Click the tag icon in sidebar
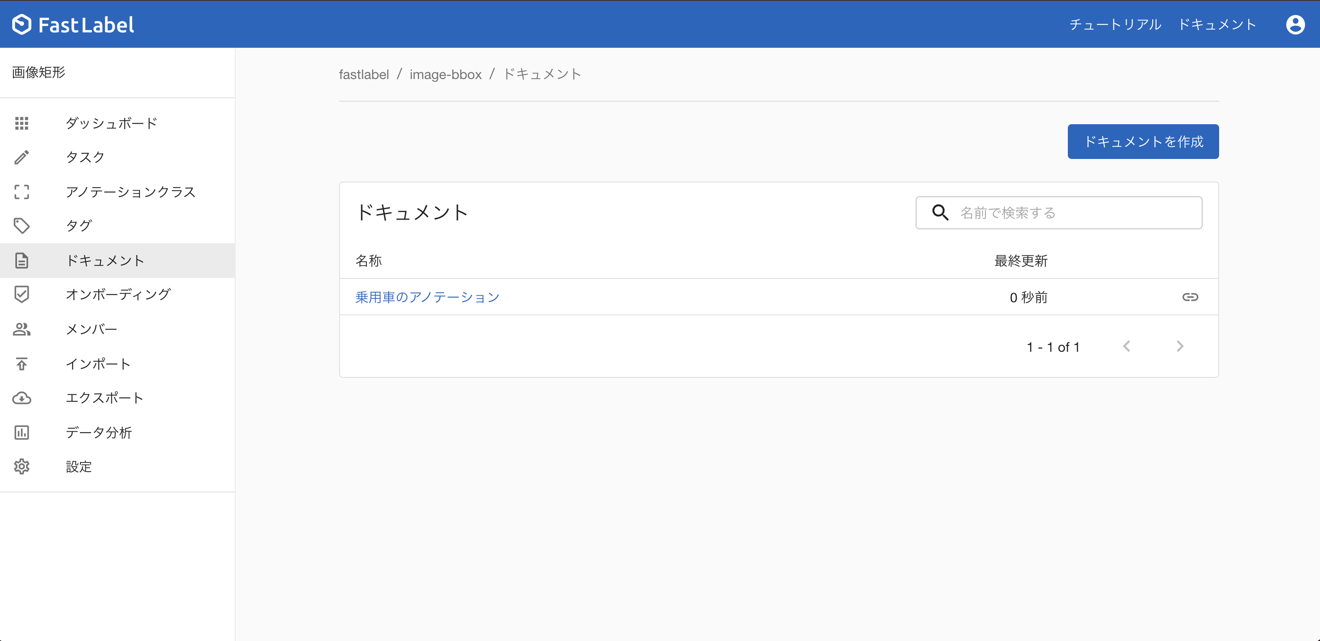 tap(22, 226)
